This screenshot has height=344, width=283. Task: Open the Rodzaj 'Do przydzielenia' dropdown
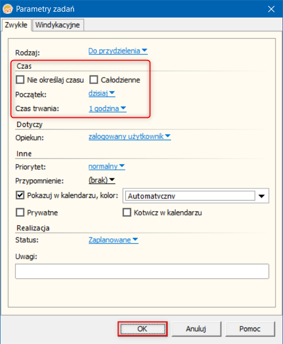(x=118, y=51)
